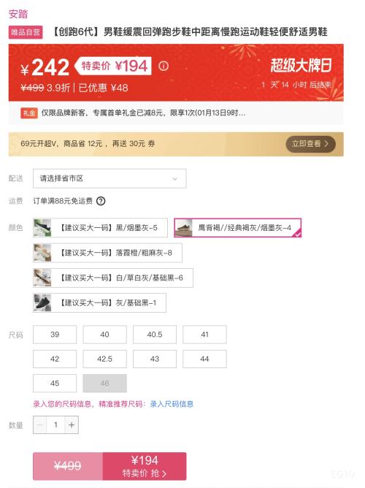Image resolution: width=365 pixels, height=488 pixels.
Task: Select the 鹰背褐//经典褐灰/烟墨灰-4 color option
Action: (237, 228)
